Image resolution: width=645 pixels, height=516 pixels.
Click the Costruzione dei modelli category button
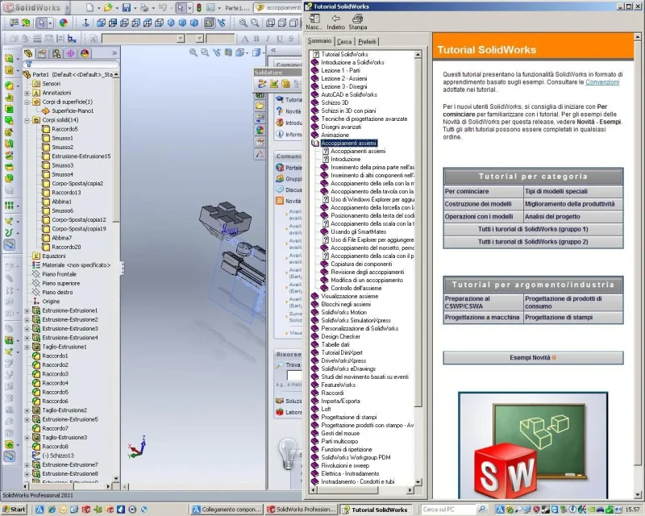(483, 204)
